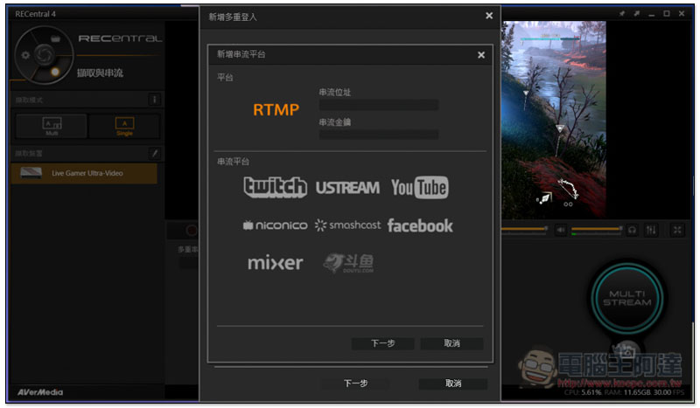Select Live Gamer Ultra-Video device
Viewport: 700px width, 408px height.
tap(84, 173)
